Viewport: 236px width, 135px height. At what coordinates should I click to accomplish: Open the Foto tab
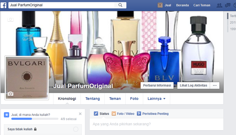[134, 98]
